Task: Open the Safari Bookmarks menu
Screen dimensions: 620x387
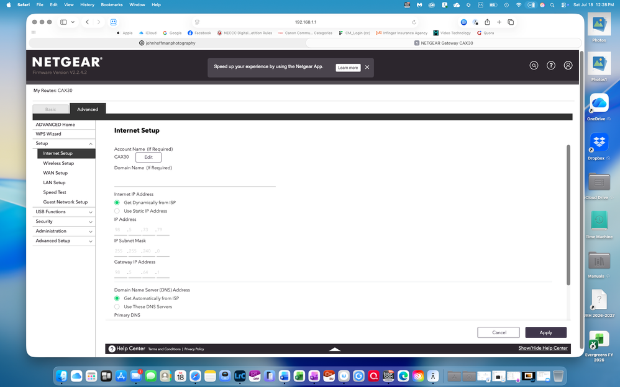Action: 111,5
